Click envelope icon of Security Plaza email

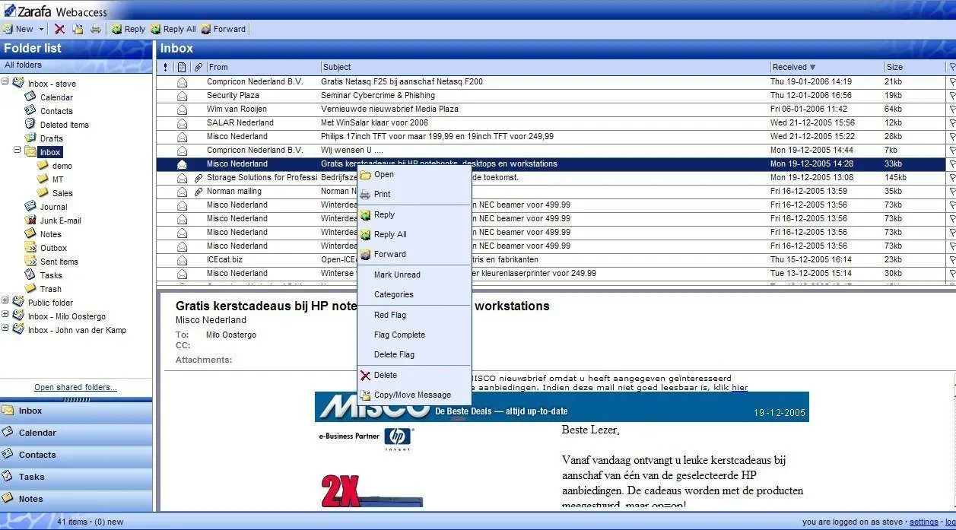tap(182, 96)
